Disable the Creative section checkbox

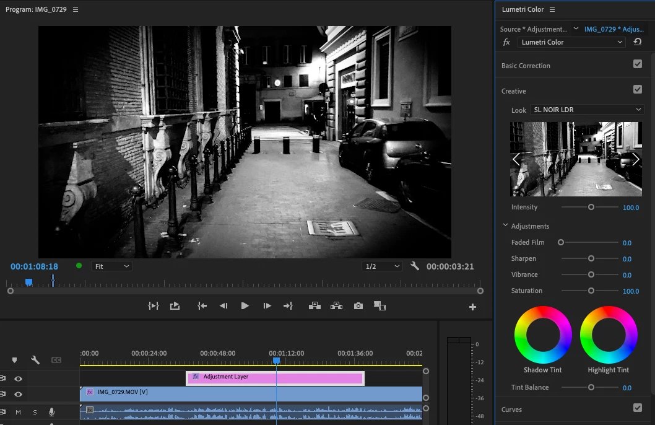click(x=638, y=90)
